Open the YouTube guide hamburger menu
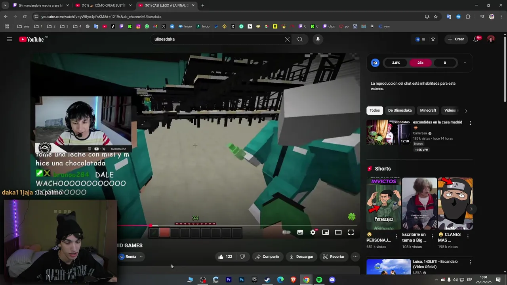Screen dimensions: 507x285 pyautogui.click(x=10, y=39)
